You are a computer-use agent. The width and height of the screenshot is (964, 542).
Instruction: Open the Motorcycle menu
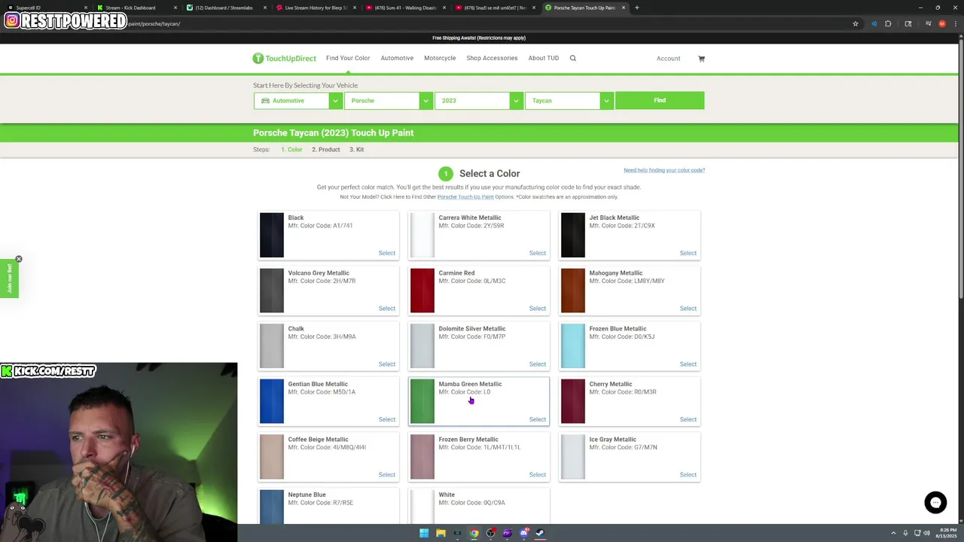coord(440,58)
